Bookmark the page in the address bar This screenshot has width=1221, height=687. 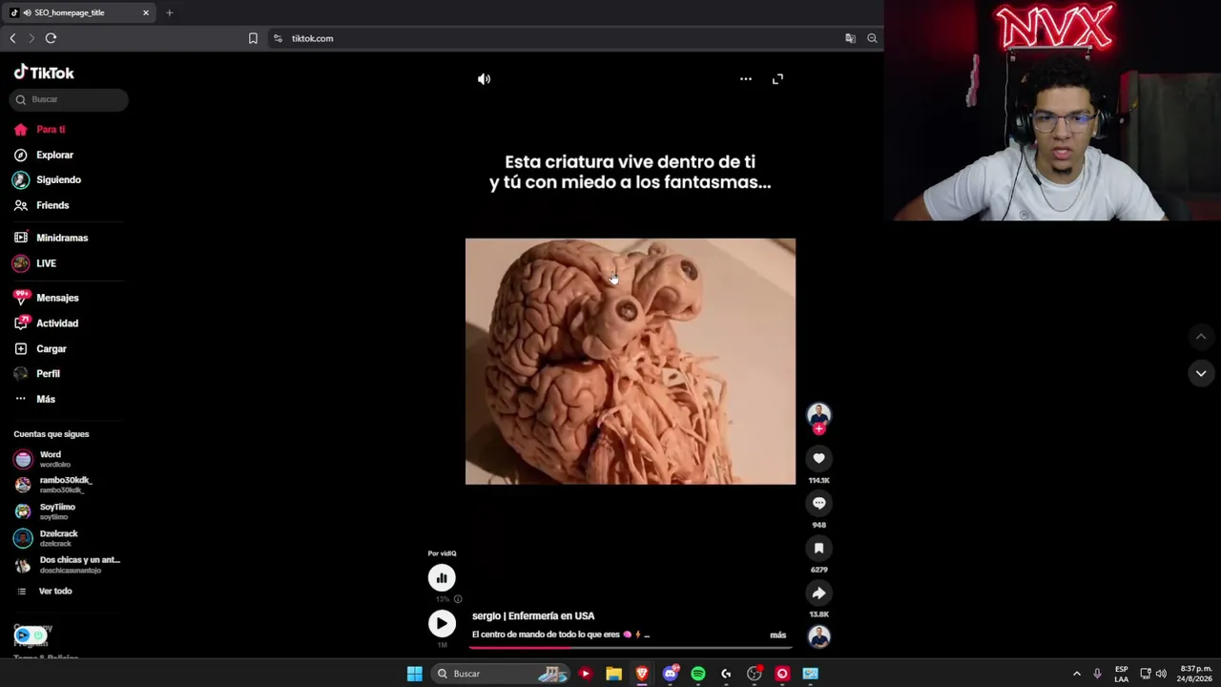[x=253, y=38]
